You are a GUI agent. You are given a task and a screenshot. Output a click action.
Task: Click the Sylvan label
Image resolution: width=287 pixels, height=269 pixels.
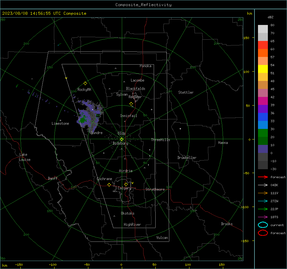point(122,94)
